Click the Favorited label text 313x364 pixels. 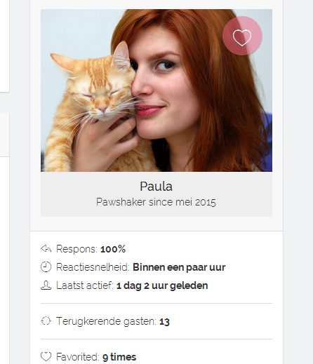78,357
